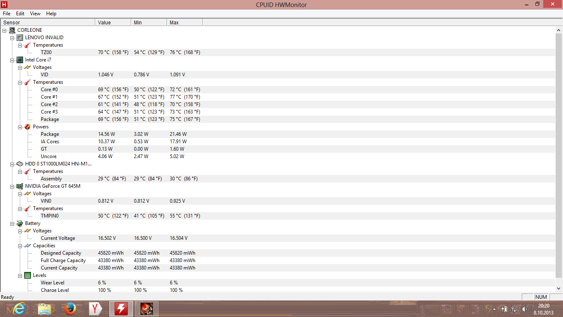Collapse the Battery tree node
The height and width of the screenshot is (317, 563).
tap(12, 223)
